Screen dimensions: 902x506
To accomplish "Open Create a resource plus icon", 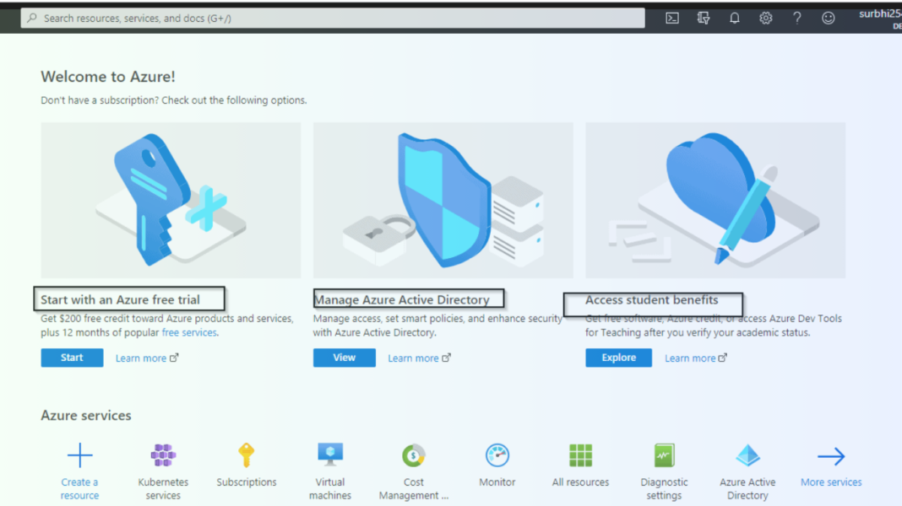I will [x=80, y=455].
